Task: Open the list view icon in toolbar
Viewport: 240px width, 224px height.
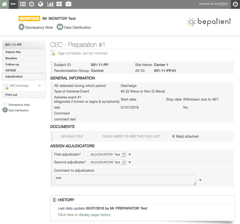Action: click(23, 4)
